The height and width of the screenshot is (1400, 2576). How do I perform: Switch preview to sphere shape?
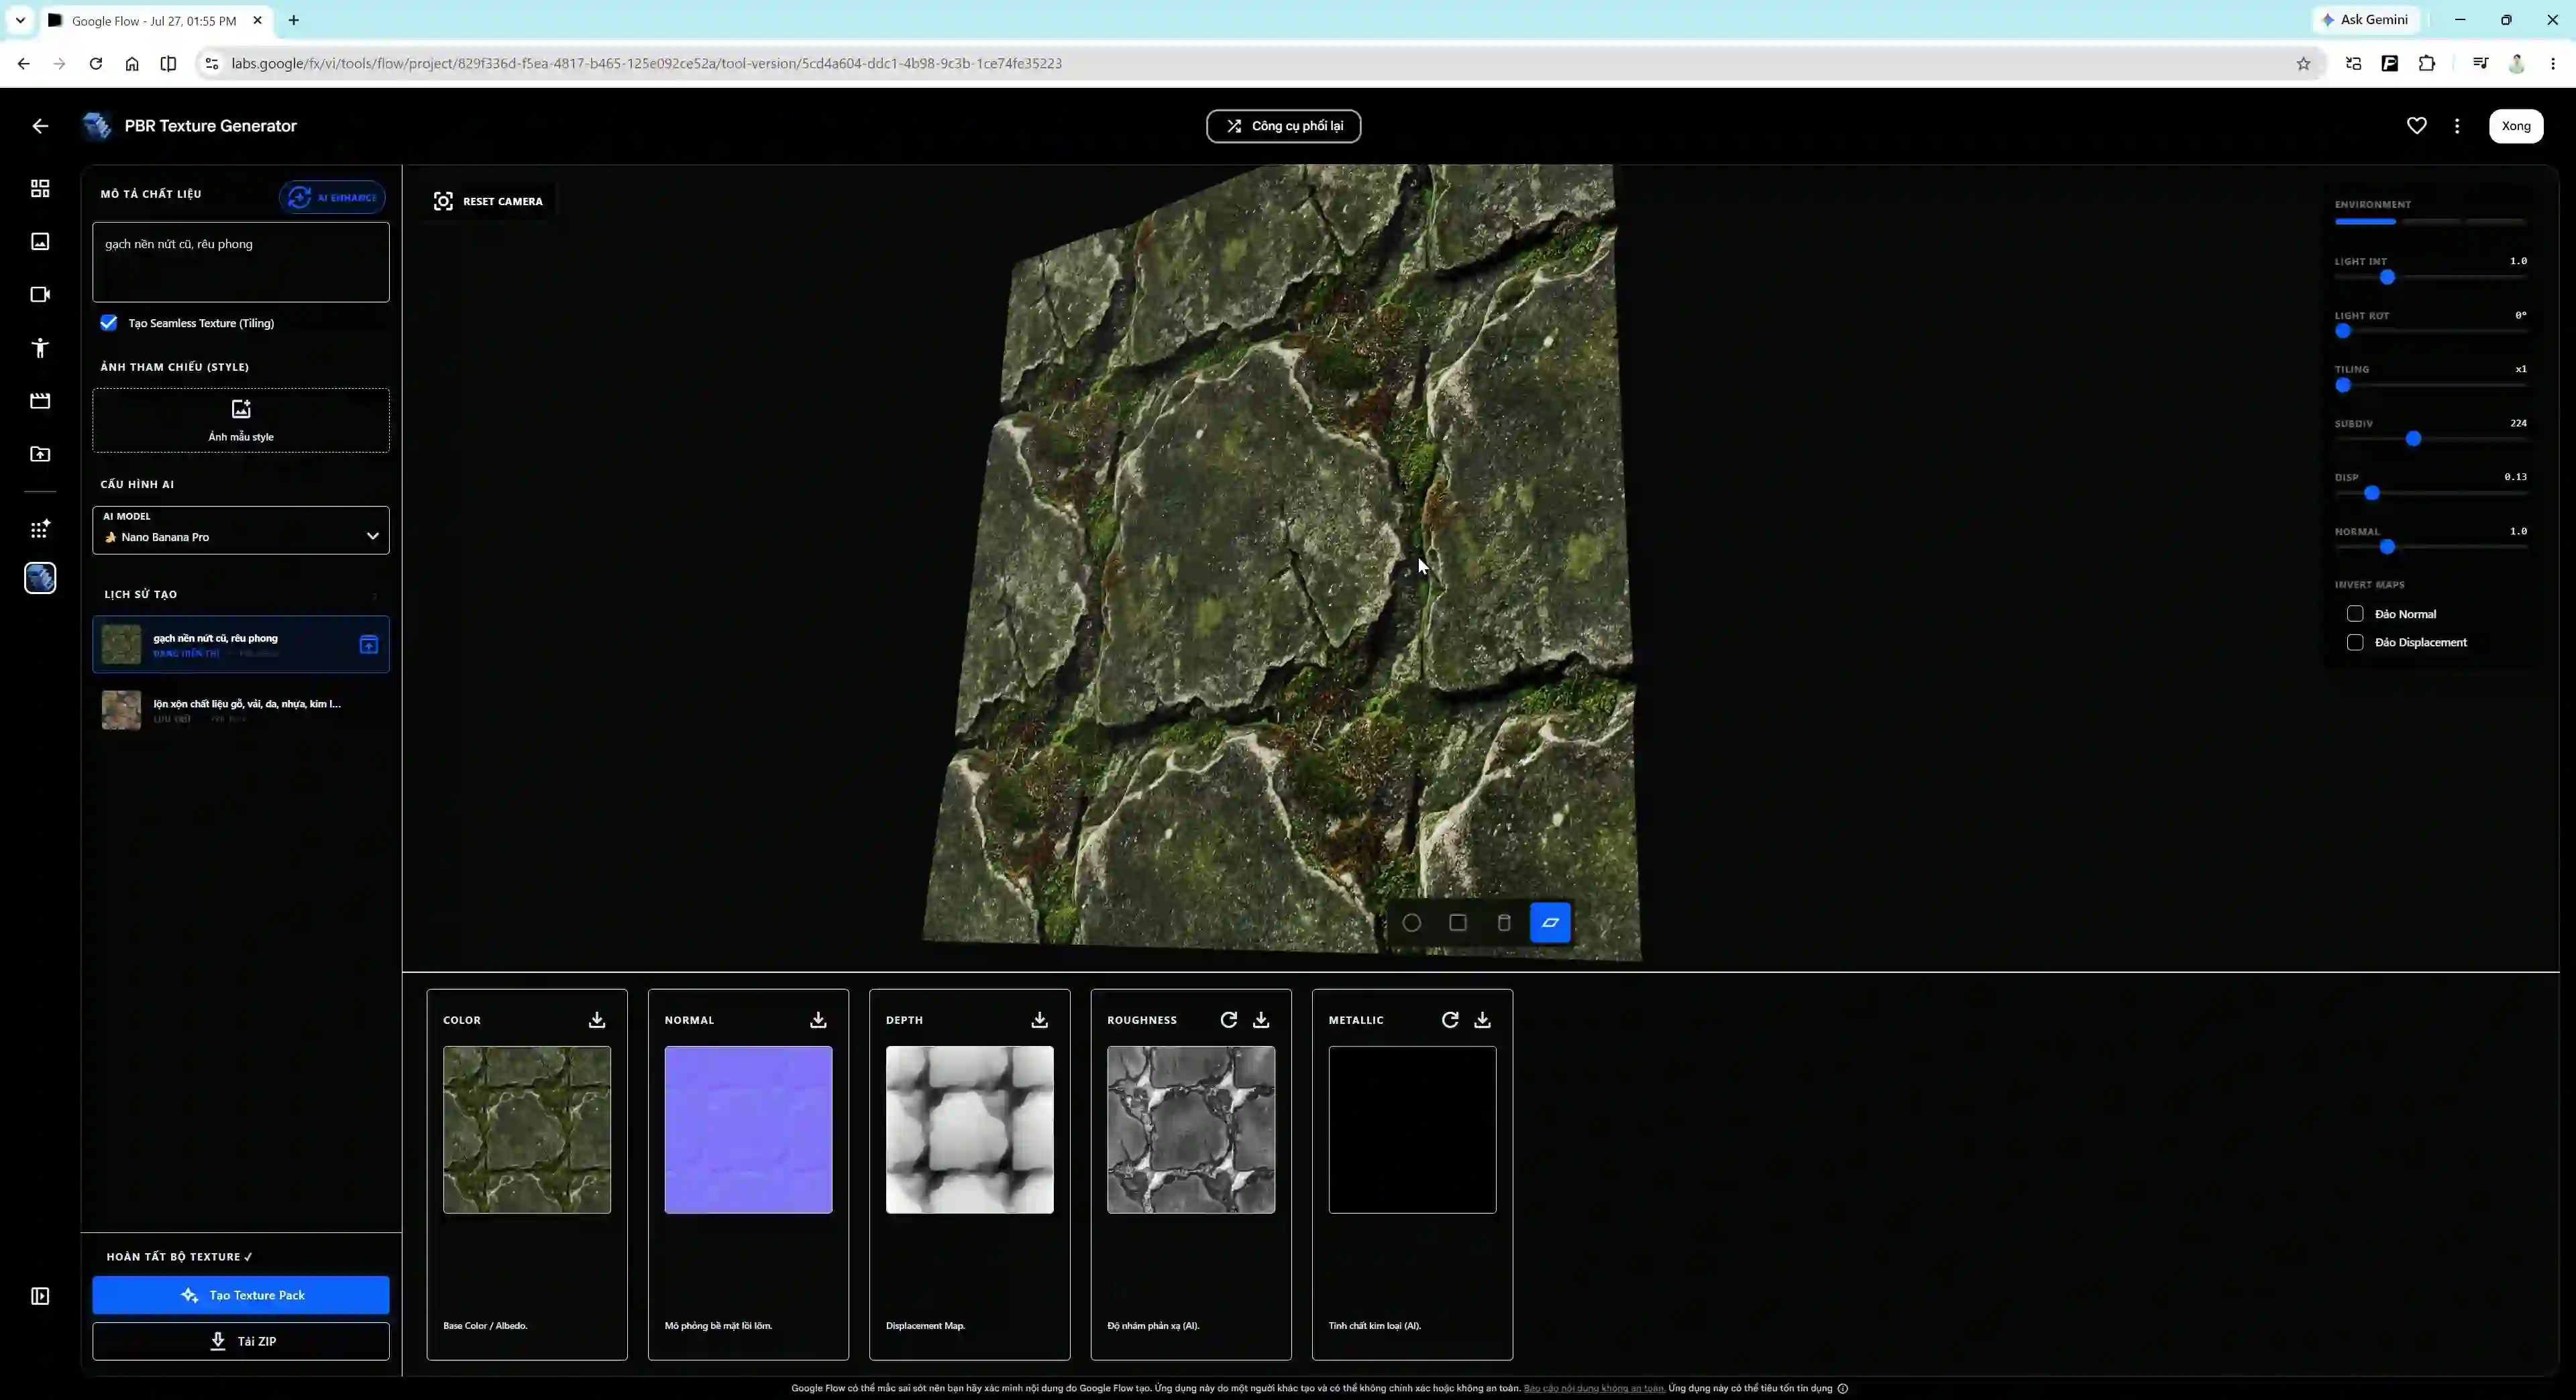pos(1411,923)
